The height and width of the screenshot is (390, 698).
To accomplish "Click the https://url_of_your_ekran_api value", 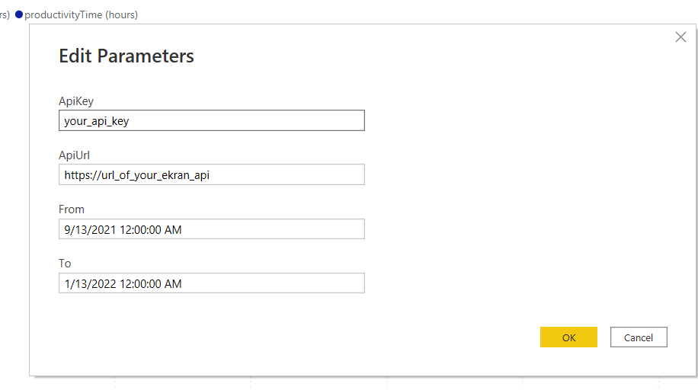I will pyautogui.click(x=136, y=174).
